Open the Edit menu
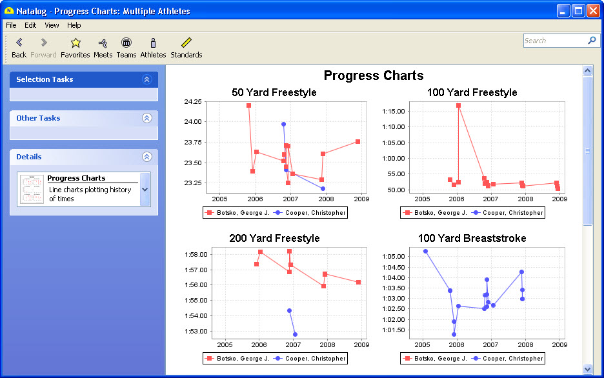Viewport: 604px width, 378px height. pos(30,25)
